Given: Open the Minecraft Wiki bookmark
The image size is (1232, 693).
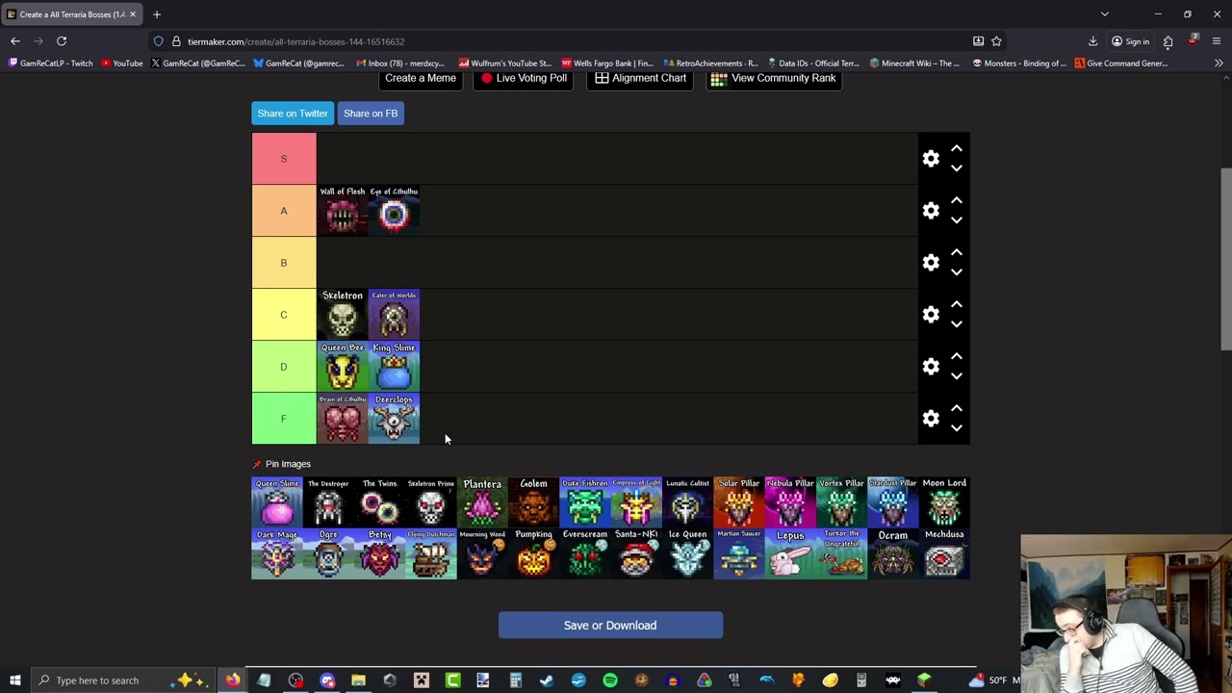Looking at the screenshot, I should click(914, 64).
